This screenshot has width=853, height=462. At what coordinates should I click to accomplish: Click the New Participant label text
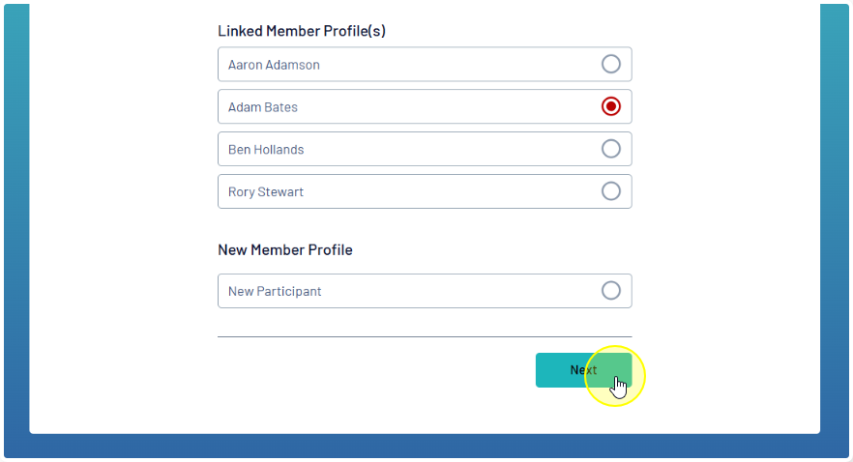275,291
